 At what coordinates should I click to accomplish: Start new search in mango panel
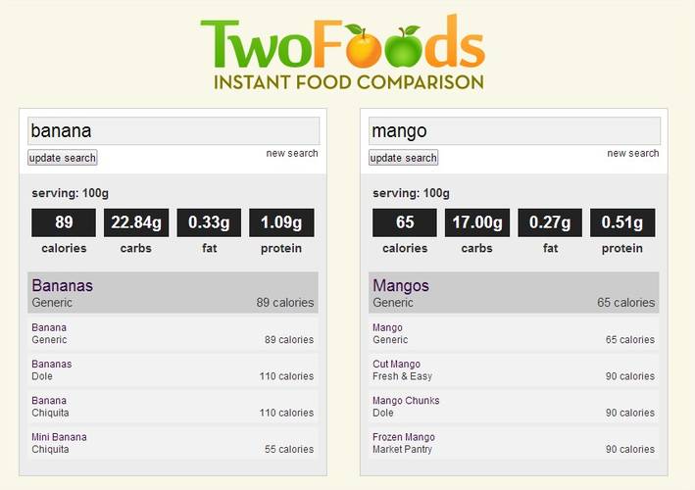[632, 153]
